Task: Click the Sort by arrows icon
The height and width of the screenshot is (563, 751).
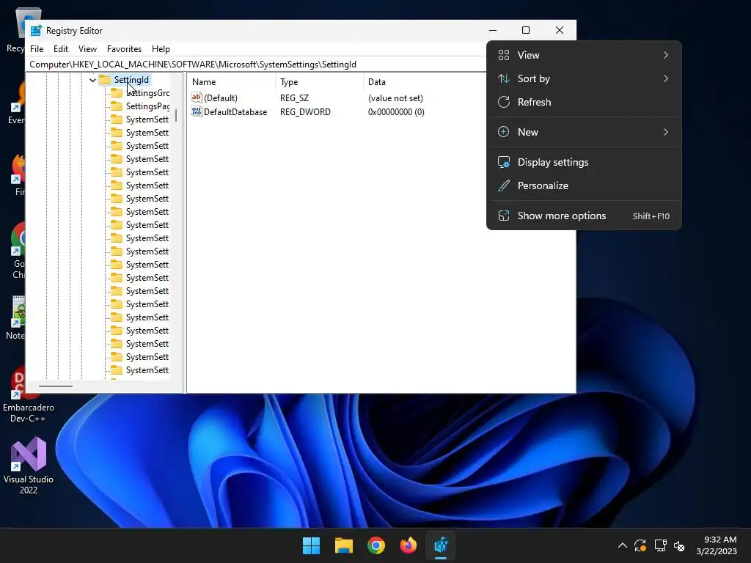Action: 503,78
